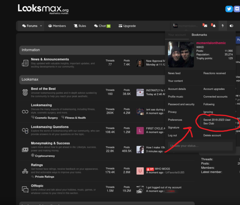Click the Looksmax.org logo

[43, 9]
